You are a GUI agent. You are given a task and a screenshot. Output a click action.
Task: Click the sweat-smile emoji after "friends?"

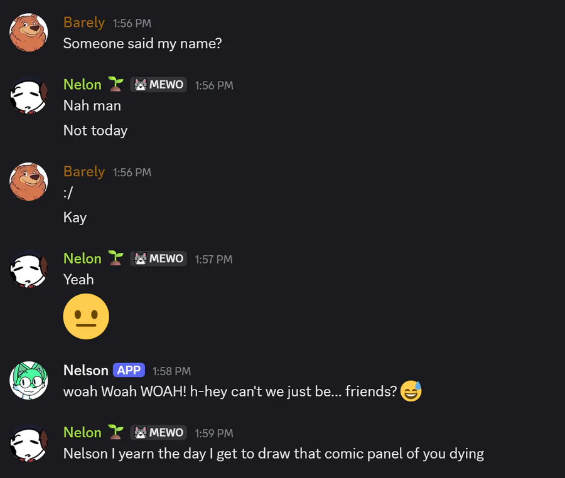click(411, 391)
